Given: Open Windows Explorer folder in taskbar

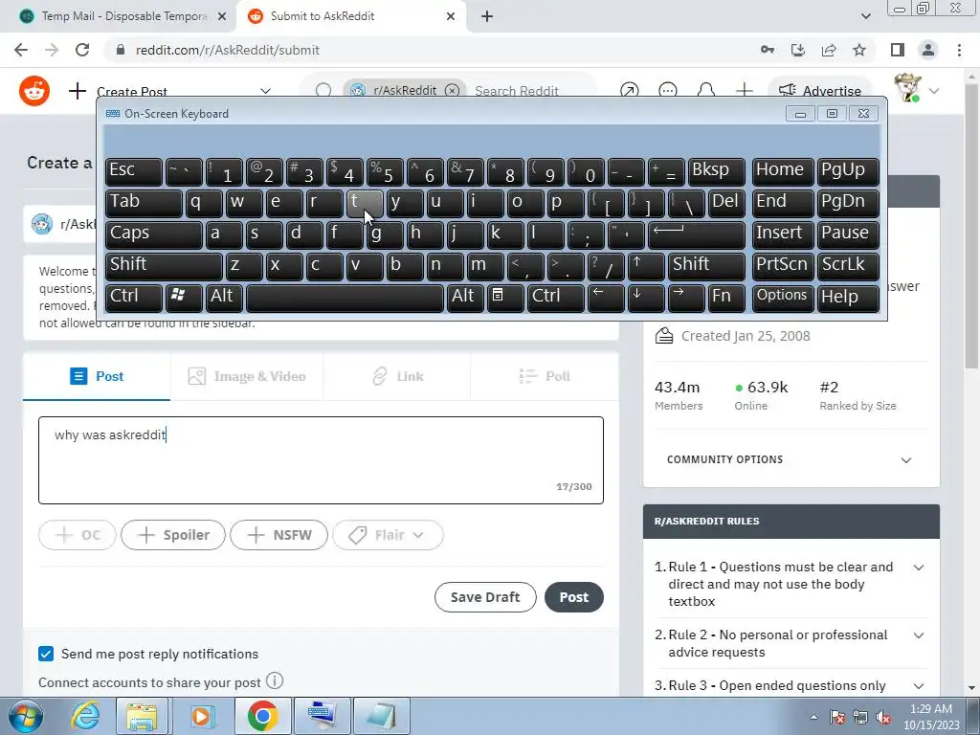Looking at the screenshot, I should [x=142, y=717].
